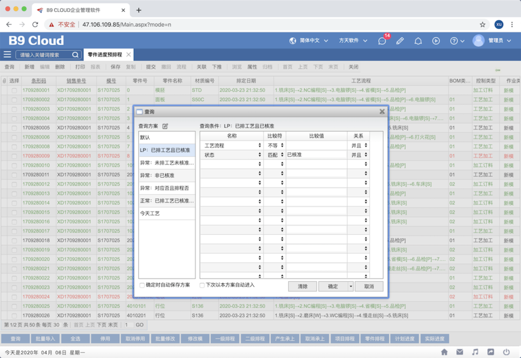Open the 状态 name dropdown
The image size is (521, 358).
[x=232, y=155]
